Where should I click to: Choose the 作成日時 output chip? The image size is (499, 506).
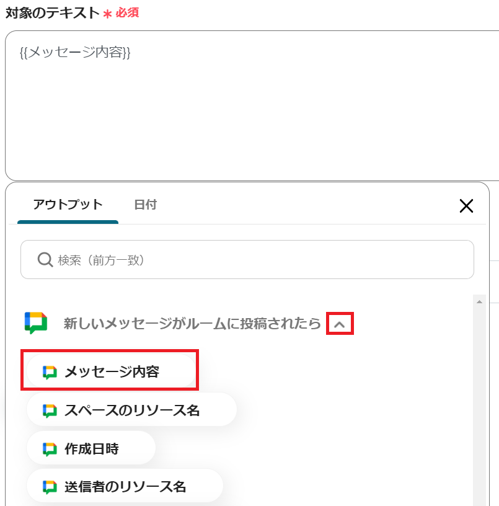click(x=91, y=448)
